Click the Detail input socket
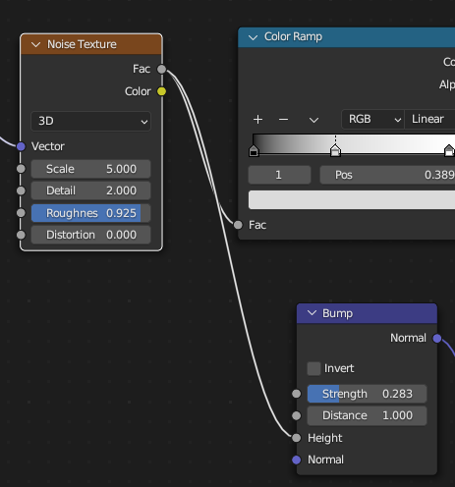The image size is (455, 487). [x=21, y=190]
